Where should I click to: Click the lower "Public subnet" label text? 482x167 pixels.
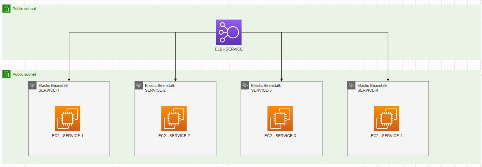[24, 74]
